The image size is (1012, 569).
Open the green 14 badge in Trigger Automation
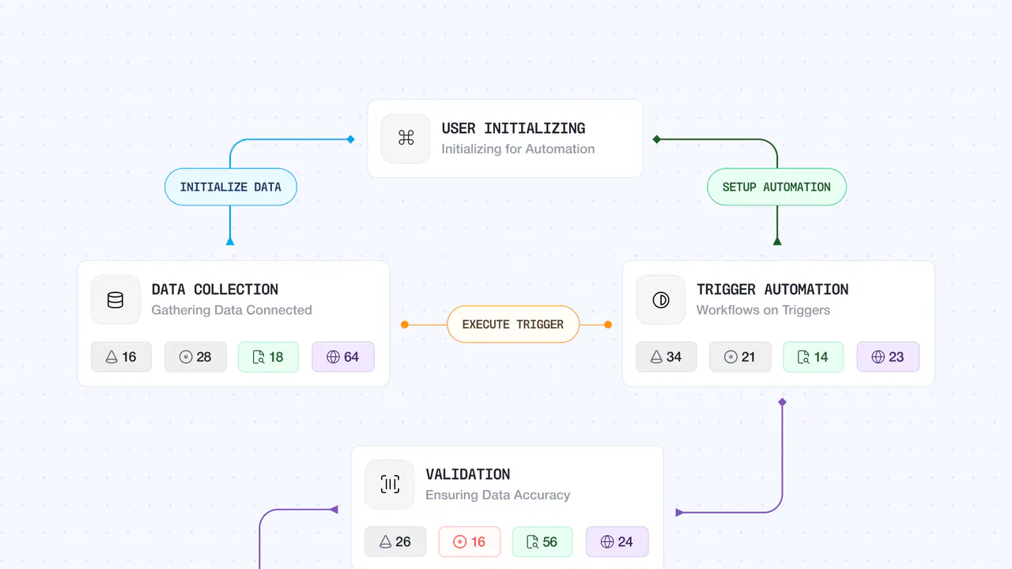coord(813,356)
